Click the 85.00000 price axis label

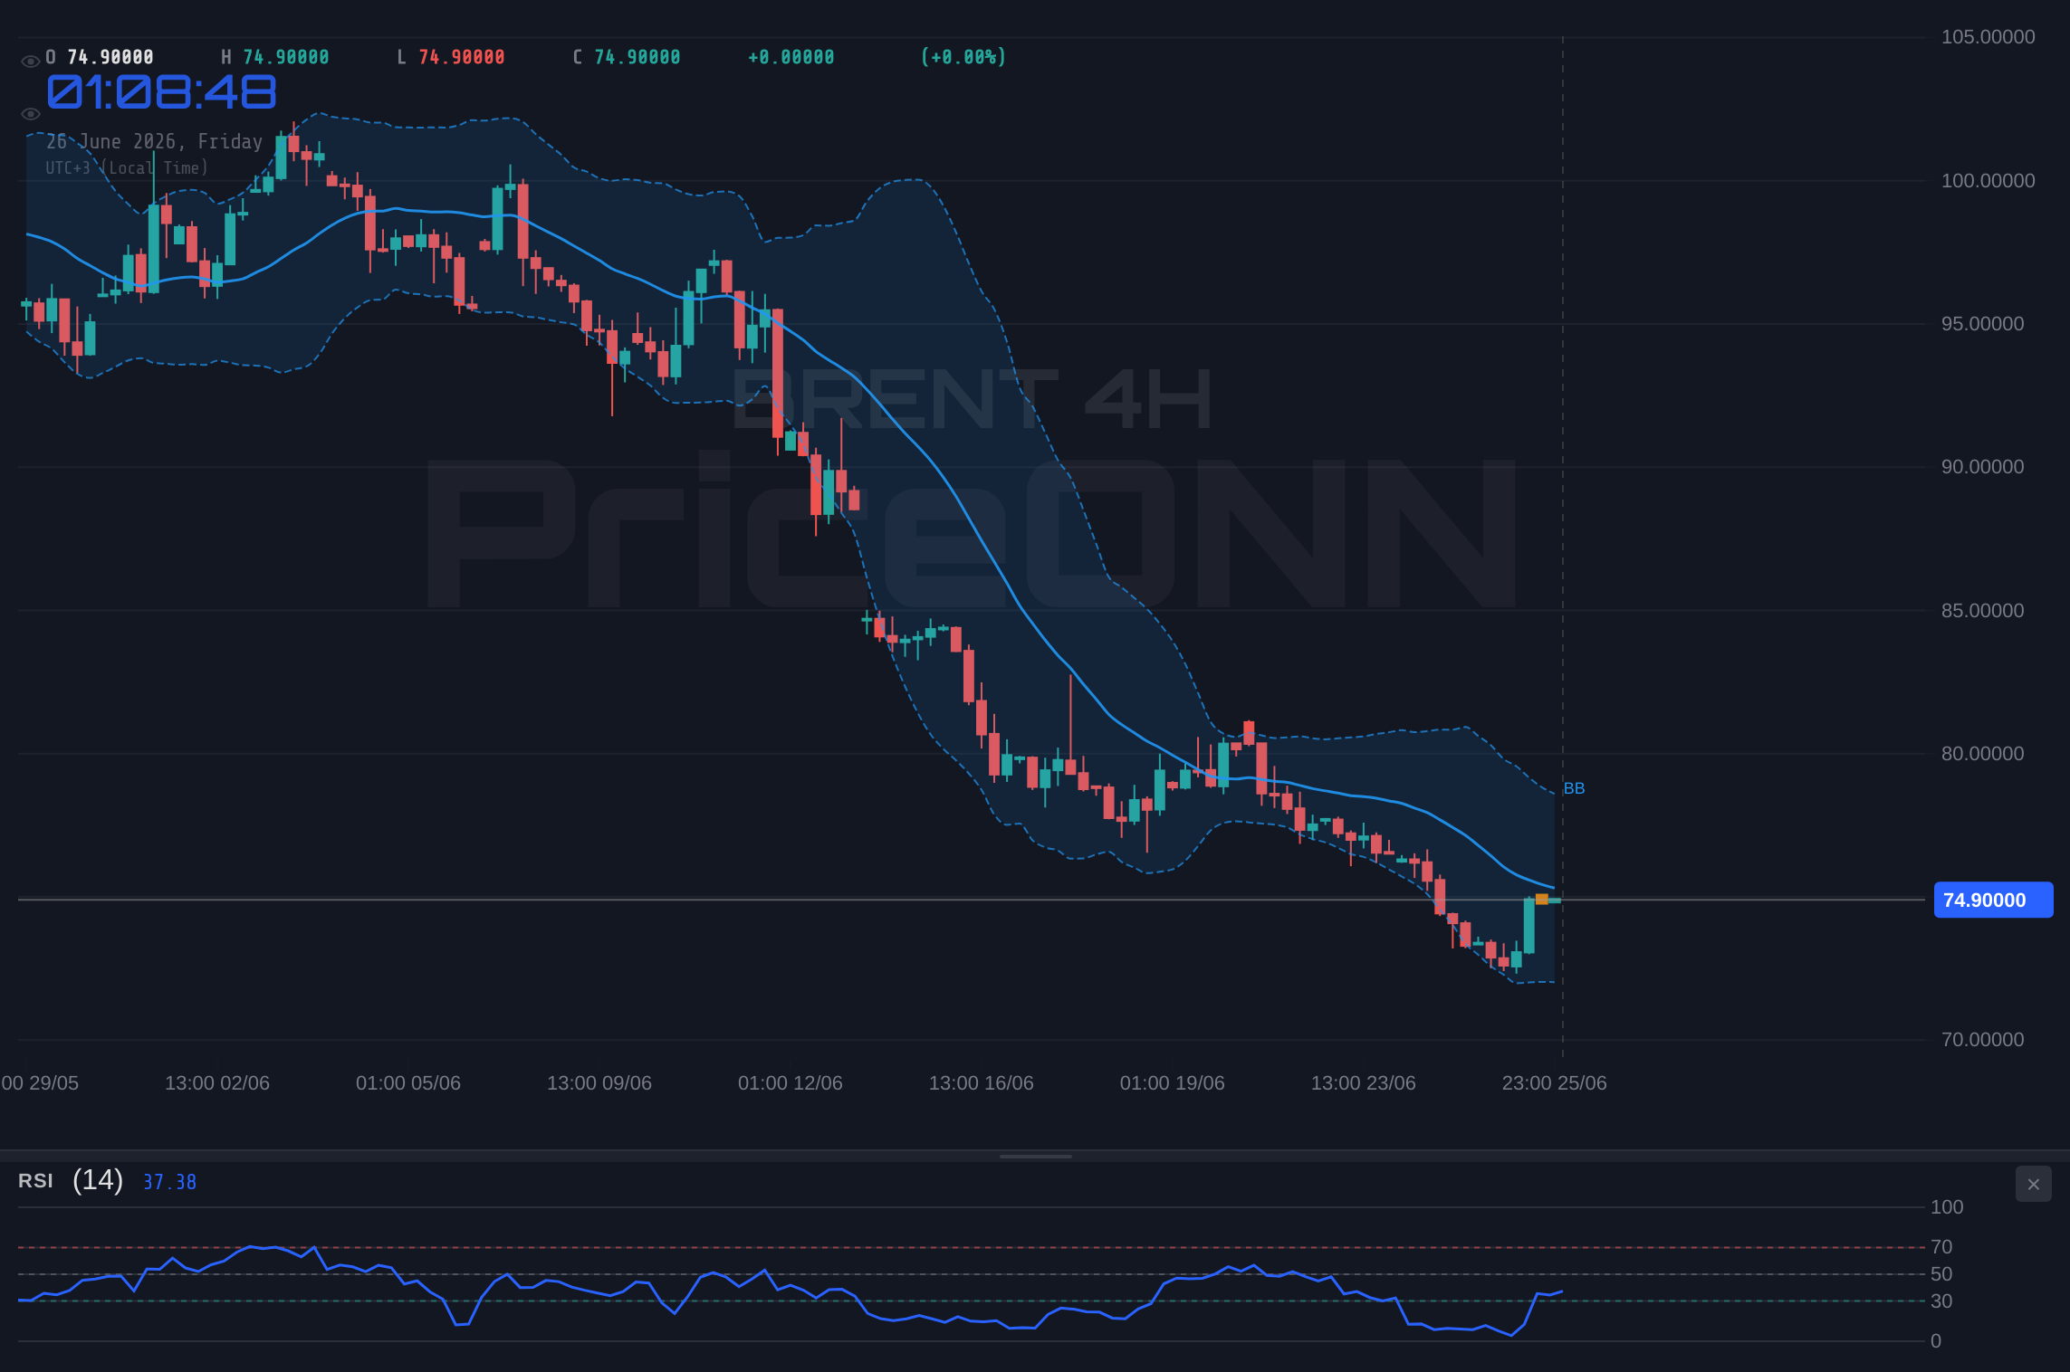click(x=1982, y=611)
